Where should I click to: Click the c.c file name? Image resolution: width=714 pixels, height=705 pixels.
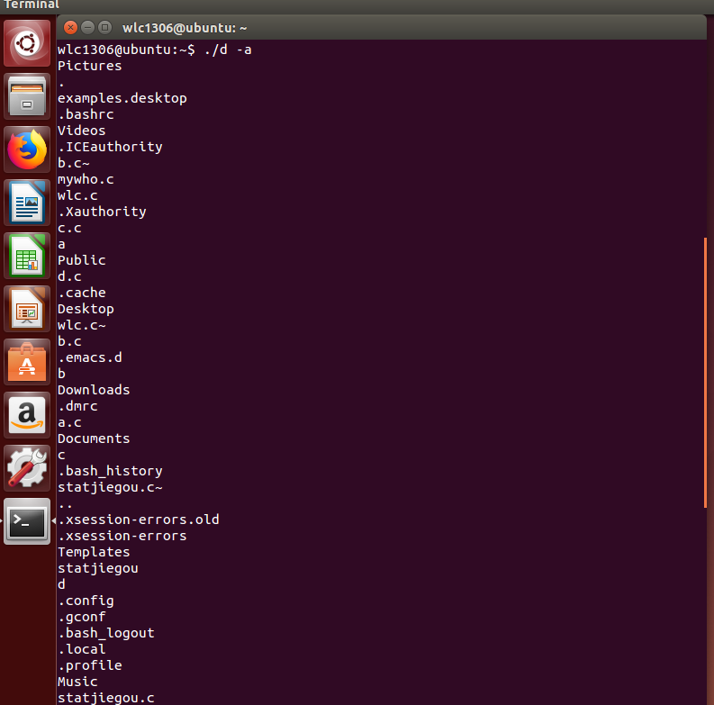(69, 228)
